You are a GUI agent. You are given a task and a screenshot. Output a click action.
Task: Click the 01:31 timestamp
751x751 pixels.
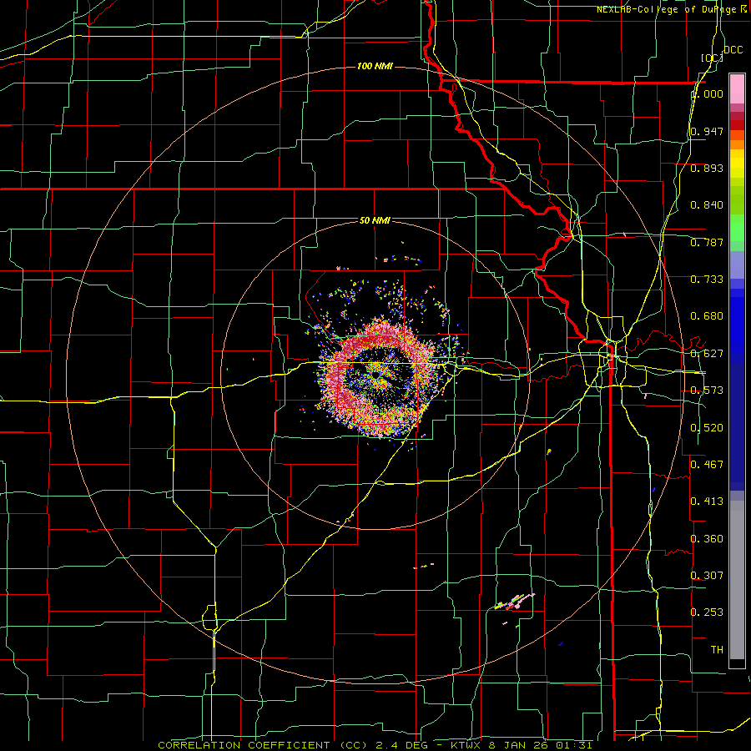(574, 745)
